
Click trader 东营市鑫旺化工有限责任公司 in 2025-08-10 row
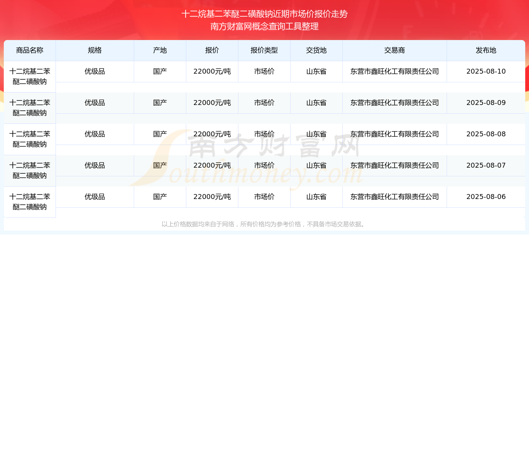(395, 71)
